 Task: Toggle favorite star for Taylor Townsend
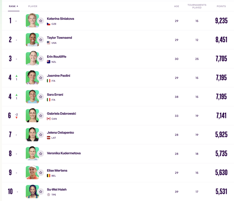pyautogui.click(x=41, y=40)
